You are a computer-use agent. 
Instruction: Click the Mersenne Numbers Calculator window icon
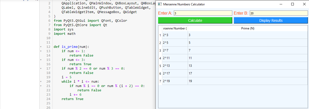click(160, 4)
